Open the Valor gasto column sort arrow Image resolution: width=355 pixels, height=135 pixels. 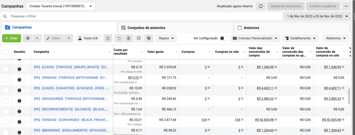tap(176, 52)
